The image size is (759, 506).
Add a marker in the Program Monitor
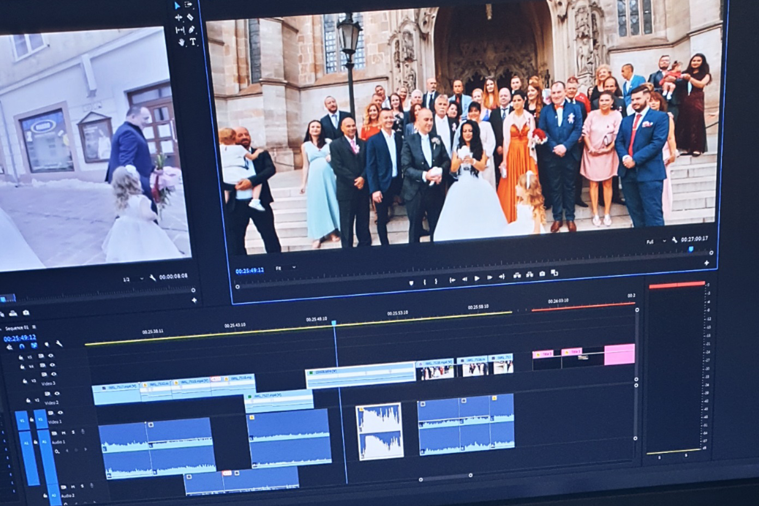[411, 283]
